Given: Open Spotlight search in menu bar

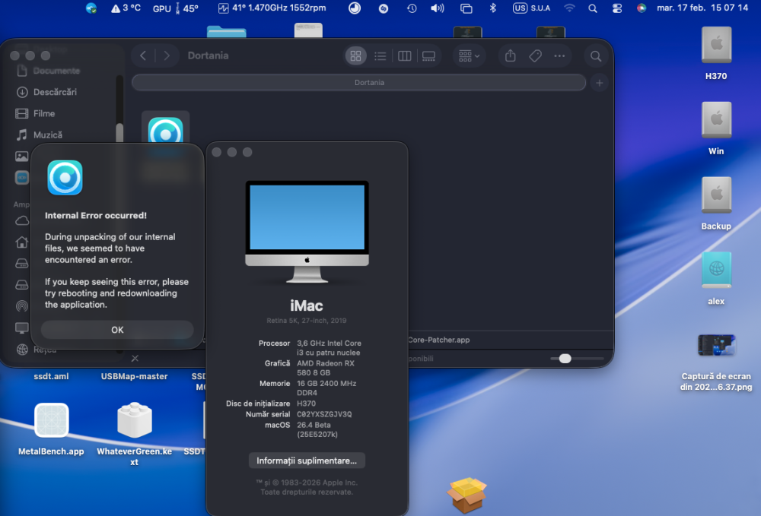Looking at the screenshot, I should click(x=593, y=8).
